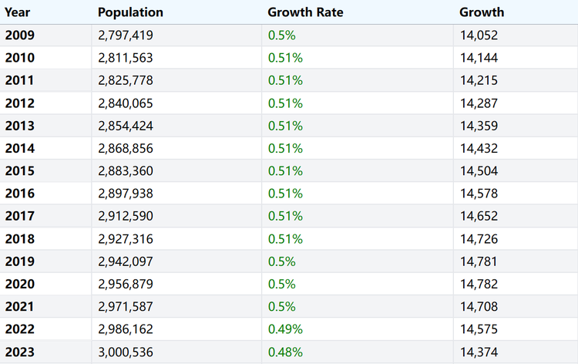Click population value 2,854,424
The height and width of the screenshot is (364, 578).
click(x=126, y=126)
